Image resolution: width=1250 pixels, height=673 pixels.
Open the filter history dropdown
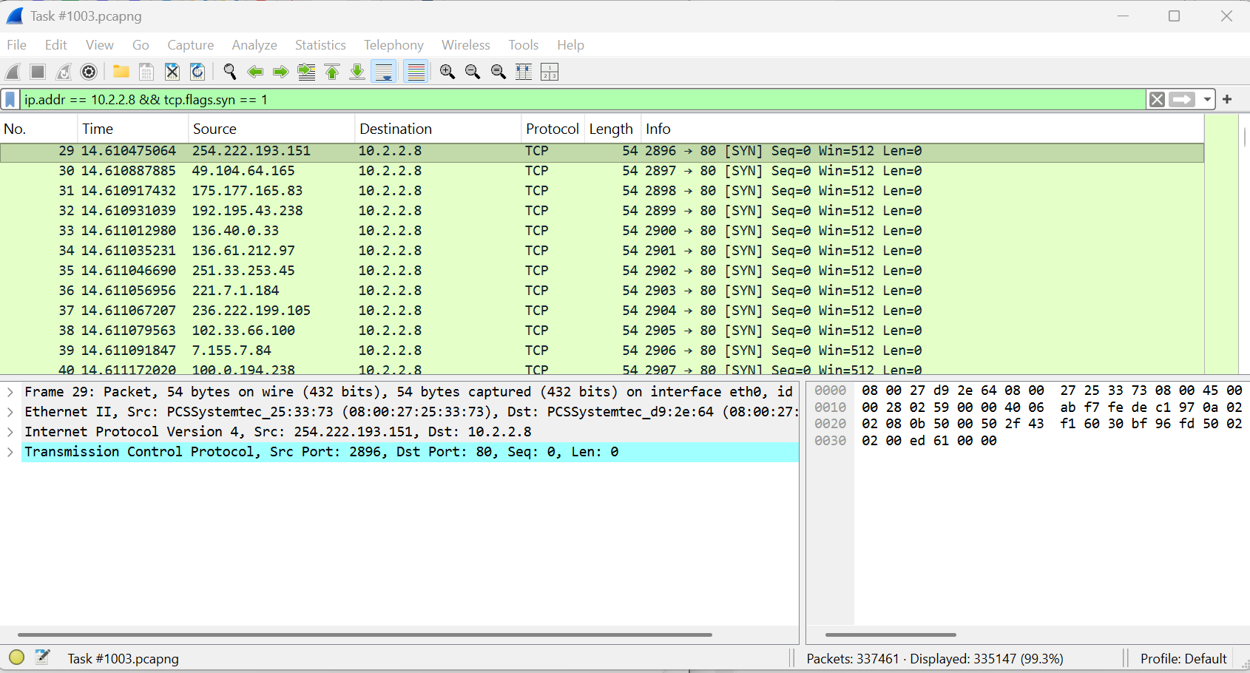[x=1207, y=99]
